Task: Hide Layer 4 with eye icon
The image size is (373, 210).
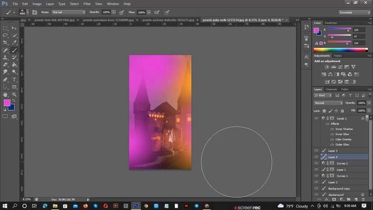Action: pos(316,157)
